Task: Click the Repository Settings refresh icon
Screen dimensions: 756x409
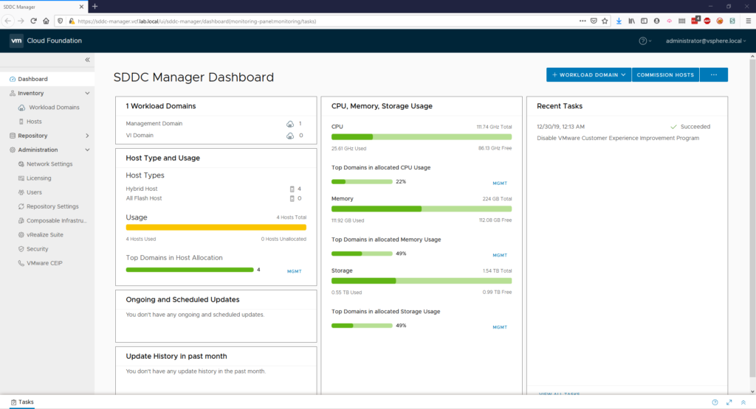Action: click(x=21, y=206)
